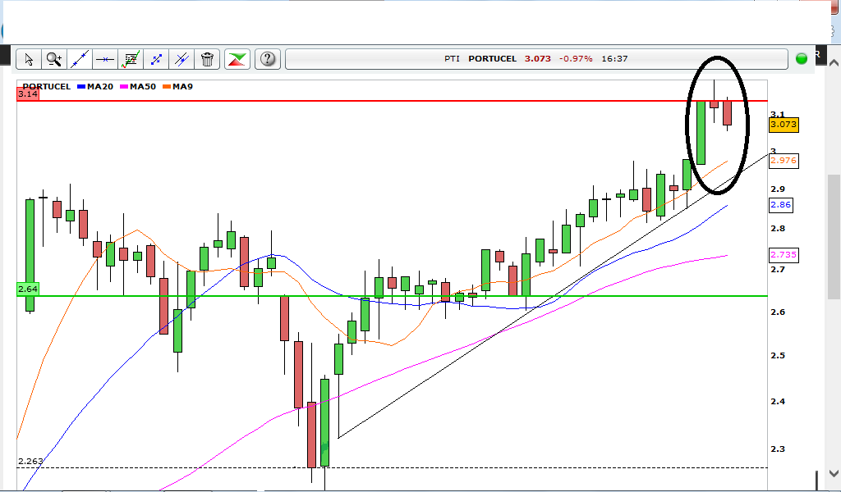Click the 2.64 green support level label

pyautogui.click(x=28, y=289)
